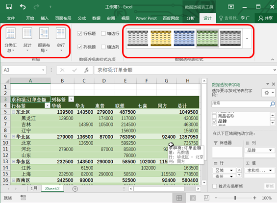Switch to Page Break Preview view

coord(206,198)
